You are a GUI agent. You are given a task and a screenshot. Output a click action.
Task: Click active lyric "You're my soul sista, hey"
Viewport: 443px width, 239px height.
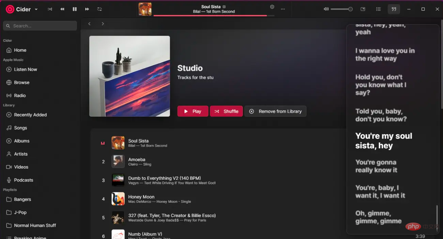pos(384,141)
